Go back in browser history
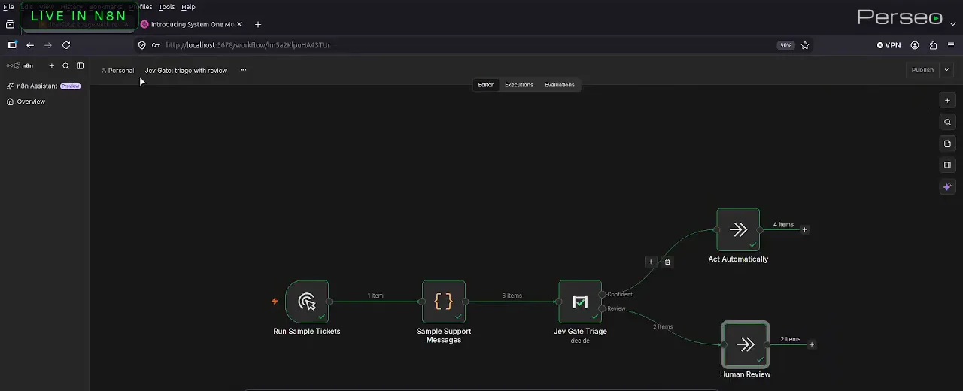The height and width of the screenshot is (391, 963). click(x=30, y=45)
